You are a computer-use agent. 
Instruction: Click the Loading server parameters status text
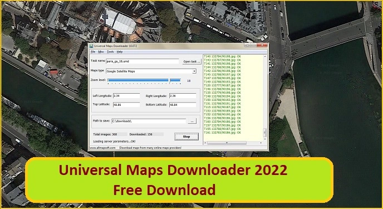[114, 142]
